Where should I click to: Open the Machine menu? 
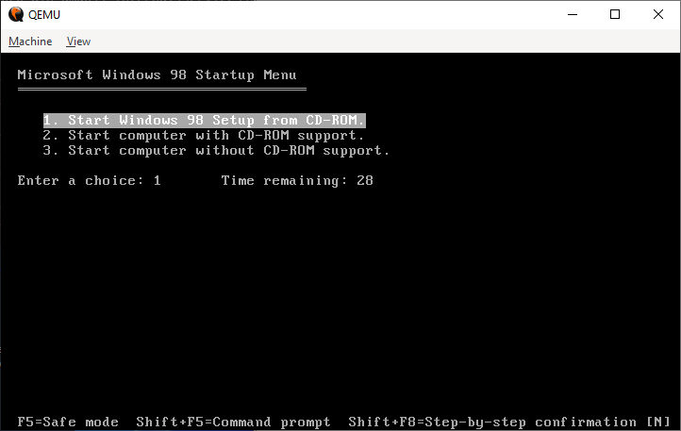[x=30, y=41]
